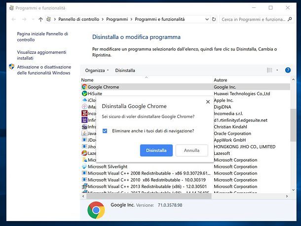Click the help question mark icon

(x=288, y=70)
